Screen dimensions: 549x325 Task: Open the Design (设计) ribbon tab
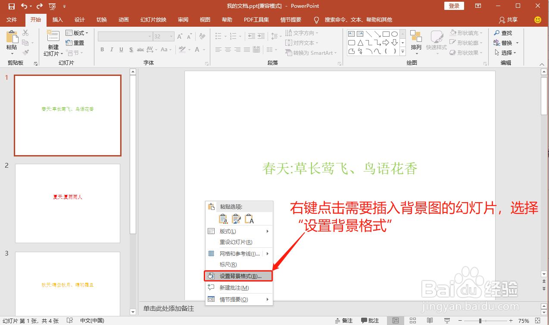click(x=80, y=20)
